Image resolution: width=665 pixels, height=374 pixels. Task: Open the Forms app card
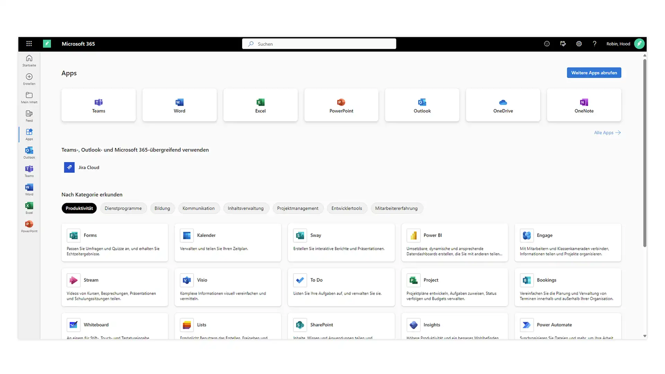click(x=115, y=242)
